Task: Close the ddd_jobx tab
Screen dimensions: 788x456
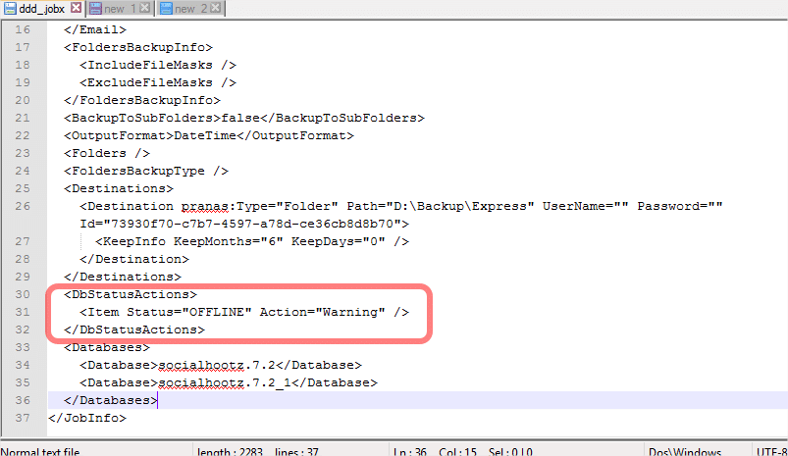Action: 76,8
